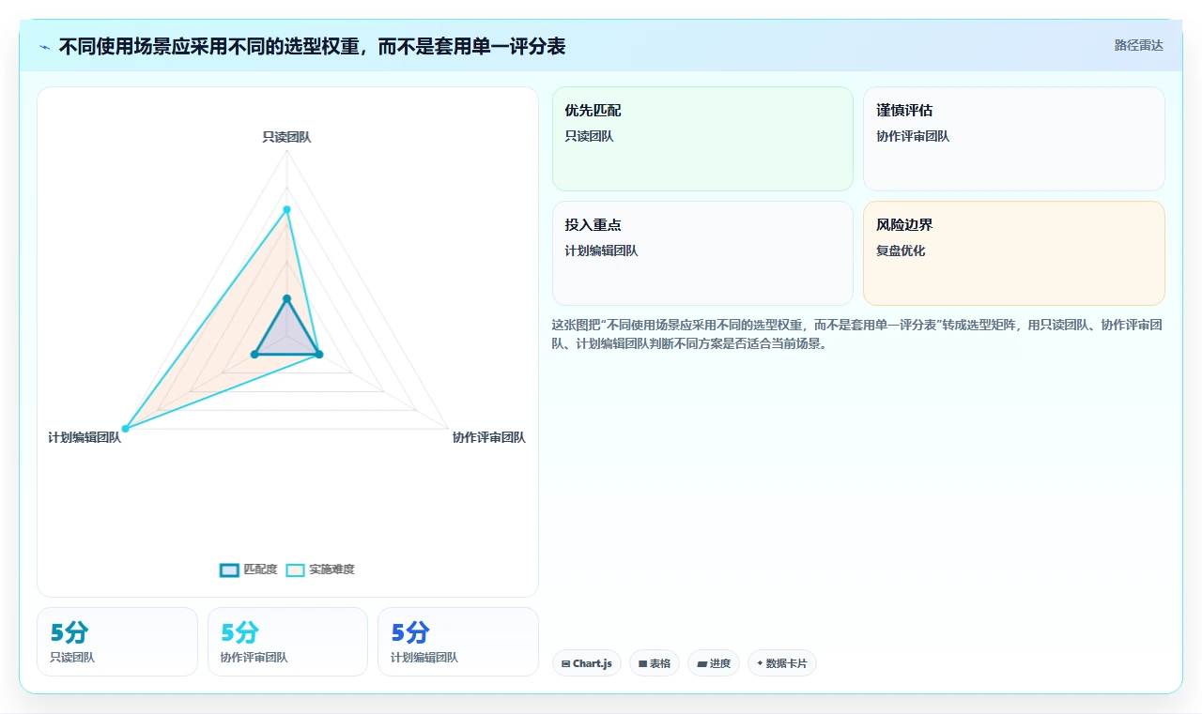Viewport: 1202px width, 714px height.
Task: Open the 投入重点 card
Action: [x=702, y=253]
